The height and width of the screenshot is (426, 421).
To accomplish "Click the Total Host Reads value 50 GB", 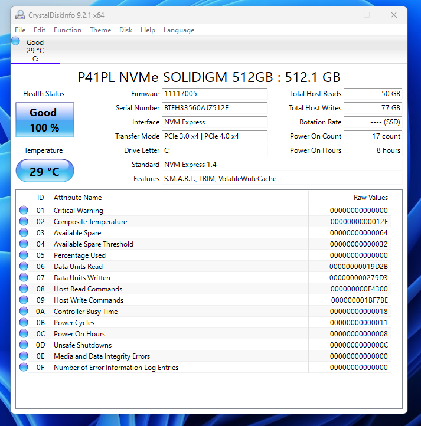I will pos(373,94).
